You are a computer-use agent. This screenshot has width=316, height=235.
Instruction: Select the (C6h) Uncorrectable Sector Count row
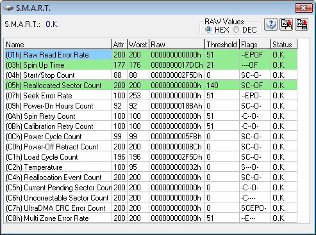point(151,198)
